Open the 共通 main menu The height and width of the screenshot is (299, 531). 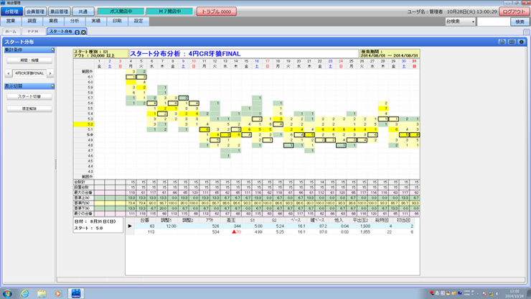pyautogui.click(x=83, y=11)
